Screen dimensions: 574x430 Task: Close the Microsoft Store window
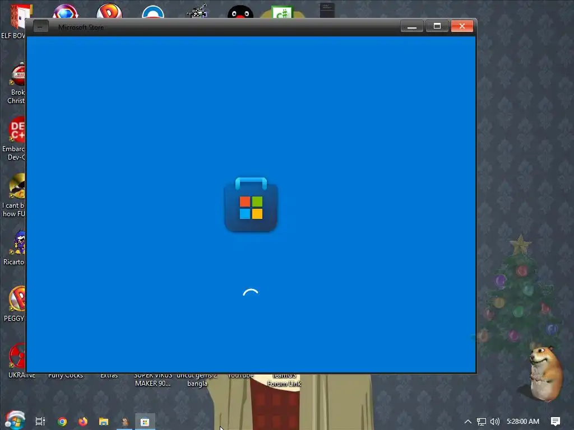[462, 26]
